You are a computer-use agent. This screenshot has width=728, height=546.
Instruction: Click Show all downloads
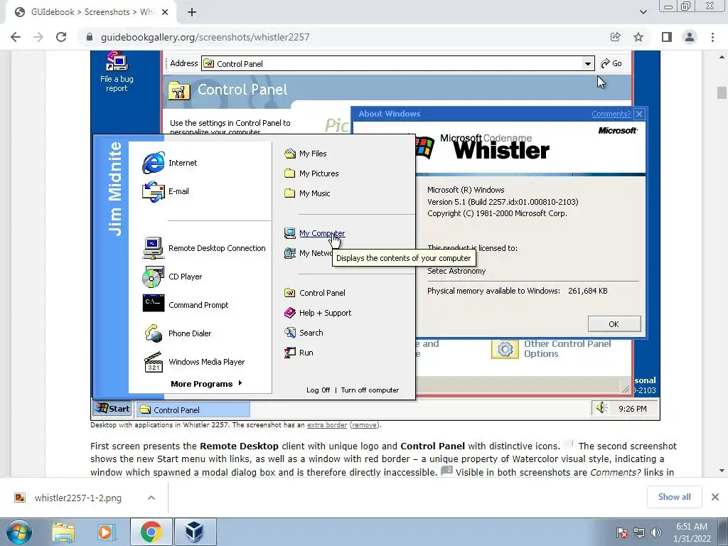point(674,497)
